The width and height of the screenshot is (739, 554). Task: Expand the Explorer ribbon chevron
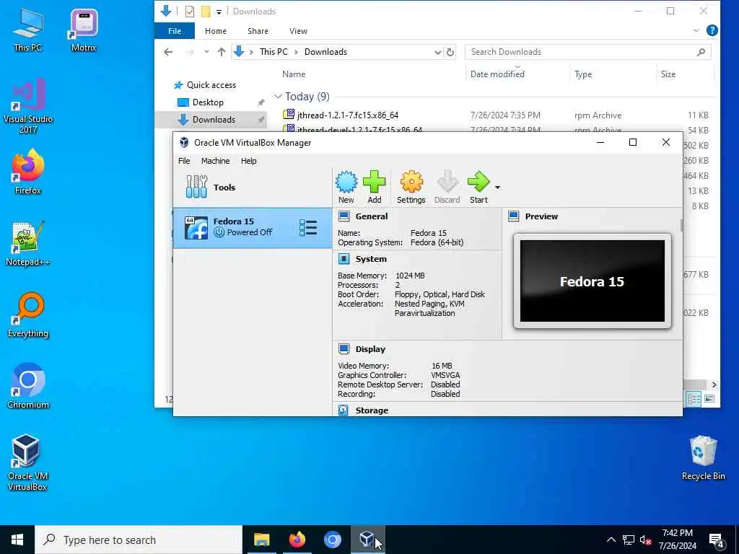pos(696,31)
